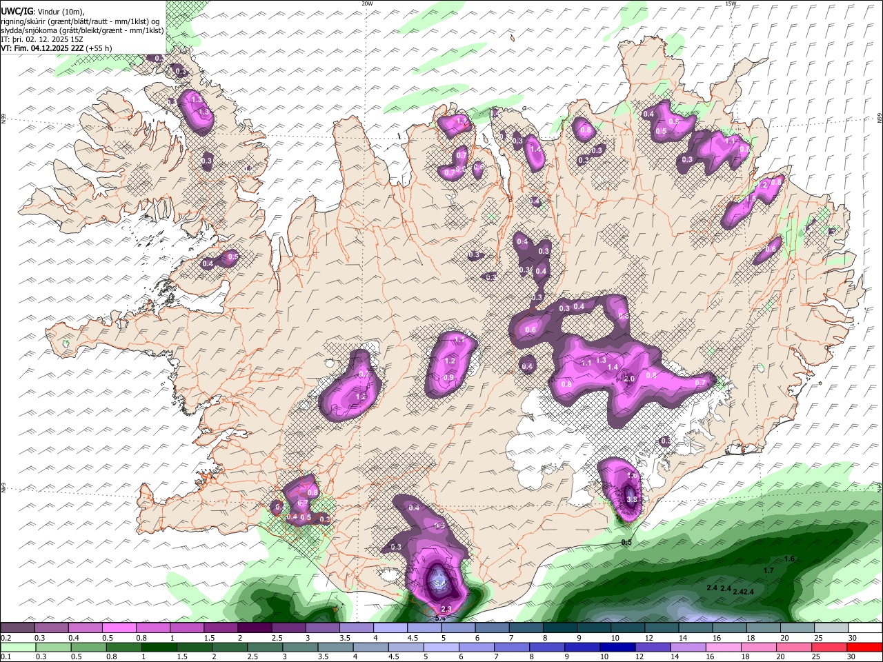The height and width of the screenshot is (662, 883).
Task: Click the '15W' longitude label
Action: tap(731, 3)
